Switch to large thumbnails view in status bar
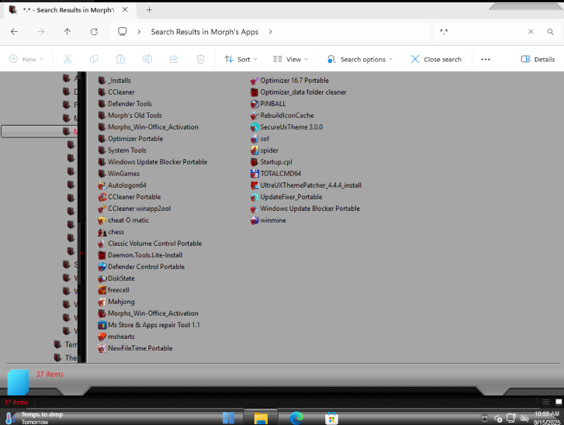Viewport: 564px width, 425px height. (559, 402)
